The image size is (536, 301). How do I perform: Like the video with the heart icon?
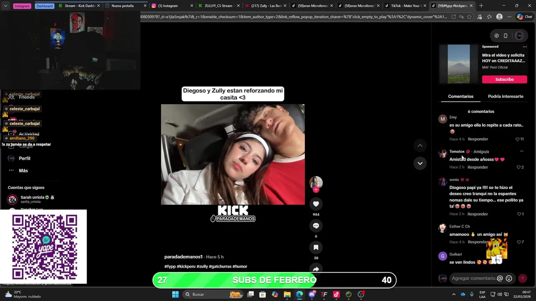[316, 204]
